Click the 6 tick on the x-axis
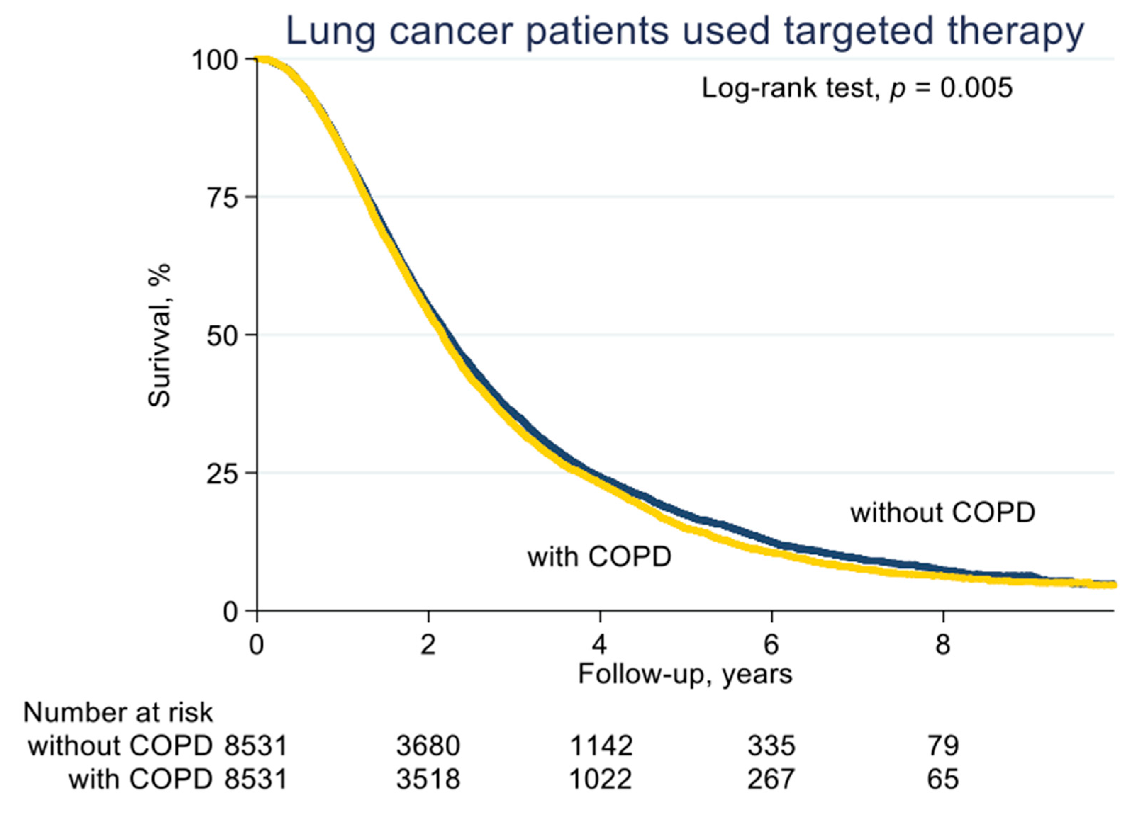Image resolution: width=1143 pixels, height=816 pixels. click(771, 645)
